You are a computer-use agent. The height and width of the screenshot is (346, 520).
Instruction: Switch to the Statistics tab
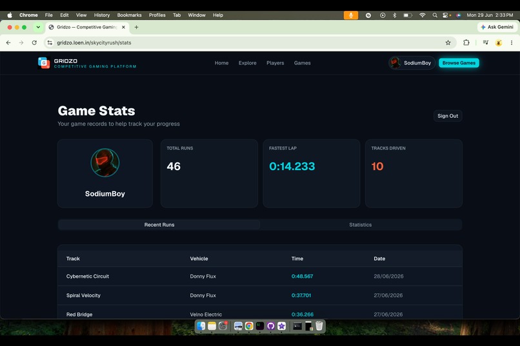tap(361, 225)
